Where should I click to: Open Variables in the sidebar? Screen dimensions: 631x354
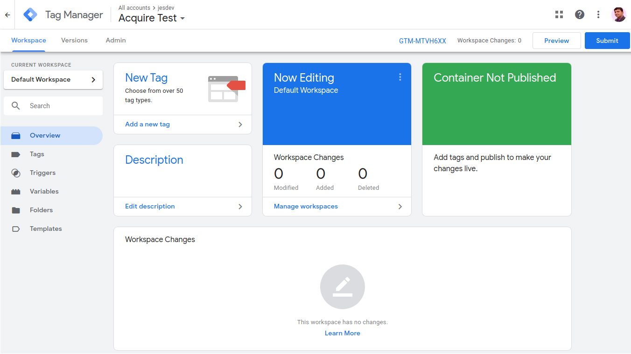[x=44, y=192]
